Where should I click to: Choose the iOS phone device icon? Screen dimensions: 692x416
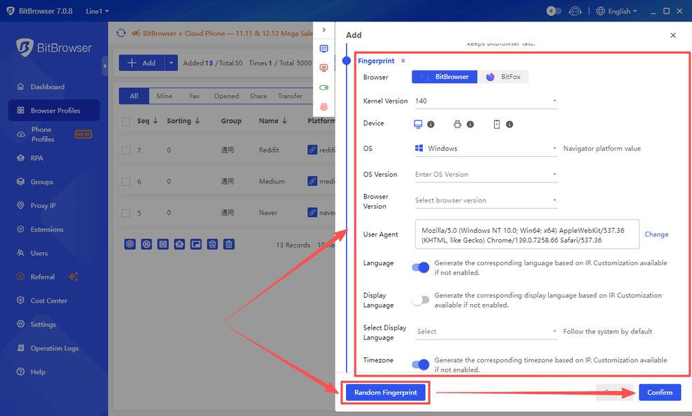496,123
